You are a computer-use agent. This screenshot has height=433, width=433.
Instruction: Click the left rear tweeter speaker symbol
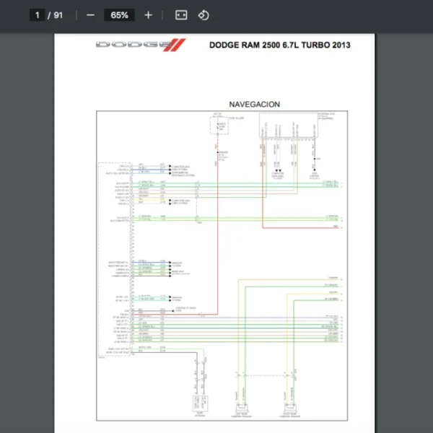click(x=238, y=406)
